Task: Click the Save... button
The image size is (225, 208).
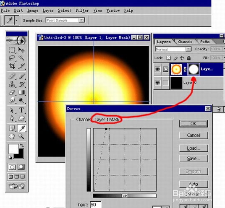Action: [x=194, y=159]
